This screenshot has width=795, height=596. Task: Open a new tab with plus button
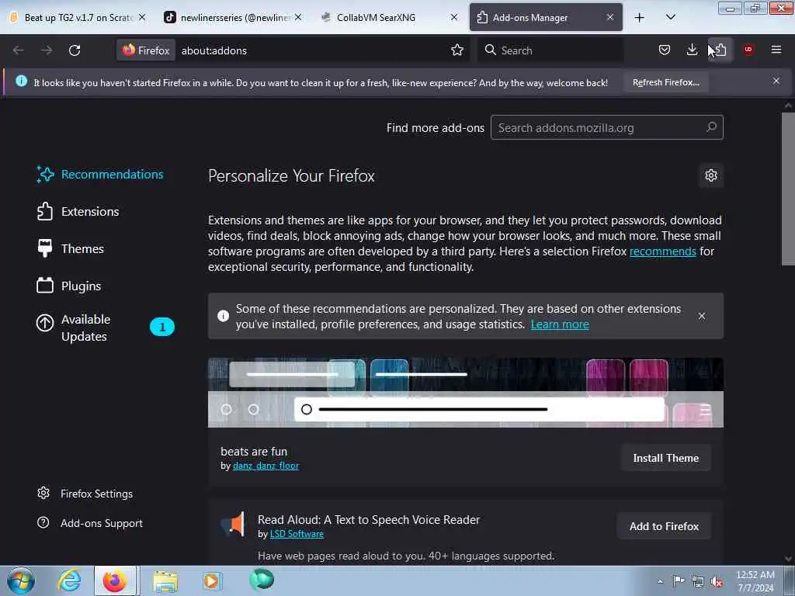(x=640, y=18)
